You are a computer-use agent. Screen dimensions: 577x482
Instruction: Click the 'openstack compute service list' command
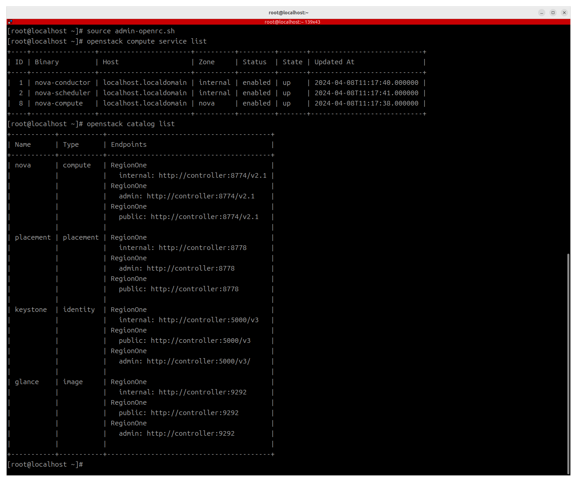[147, 41]
